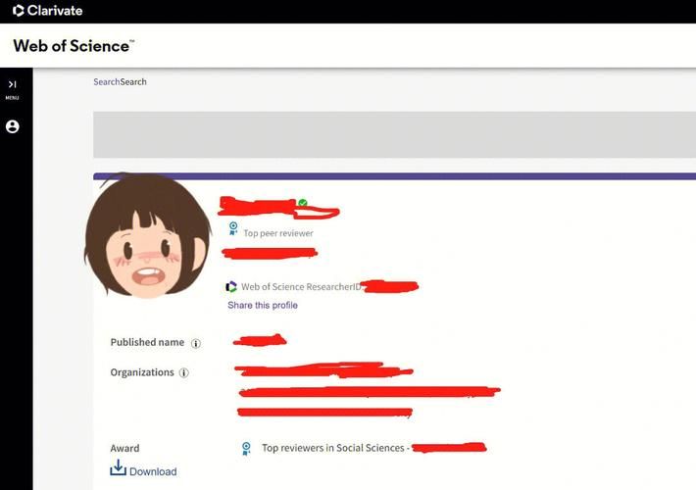This screenshot has width=696, height=490.
Task: Click the Published name label
Action: (x=147, y=342)
